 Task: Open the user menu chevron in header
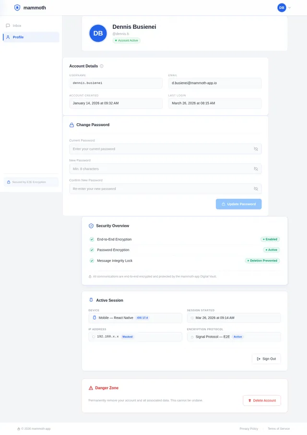click(x=289, y=8)
